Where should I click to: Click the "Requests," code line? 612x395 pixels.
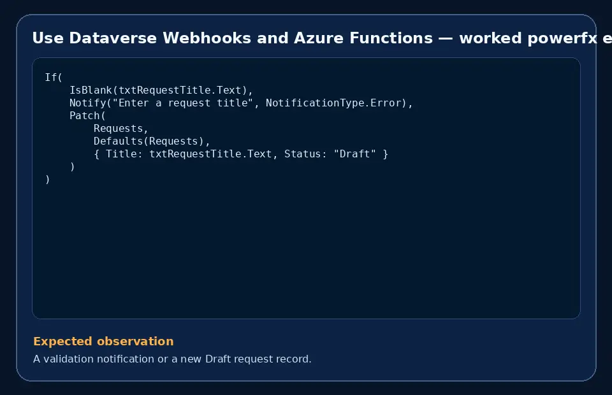click(x=121, y=129)
